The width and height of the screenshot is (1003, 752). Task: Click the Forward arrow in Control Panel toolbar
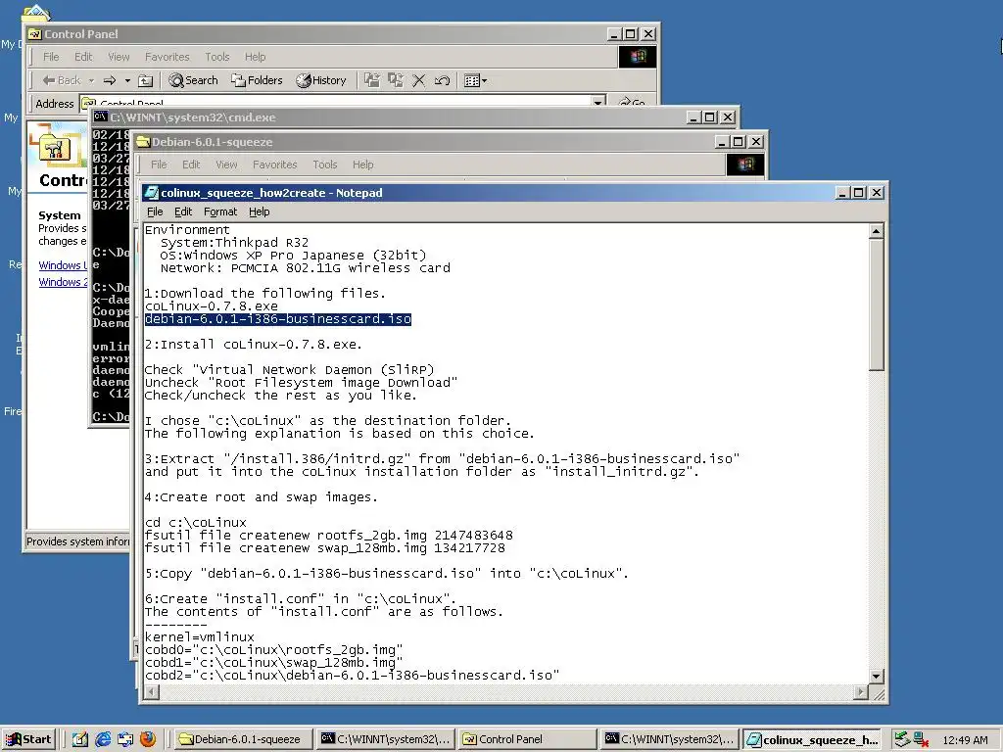[x=110, y=80]
